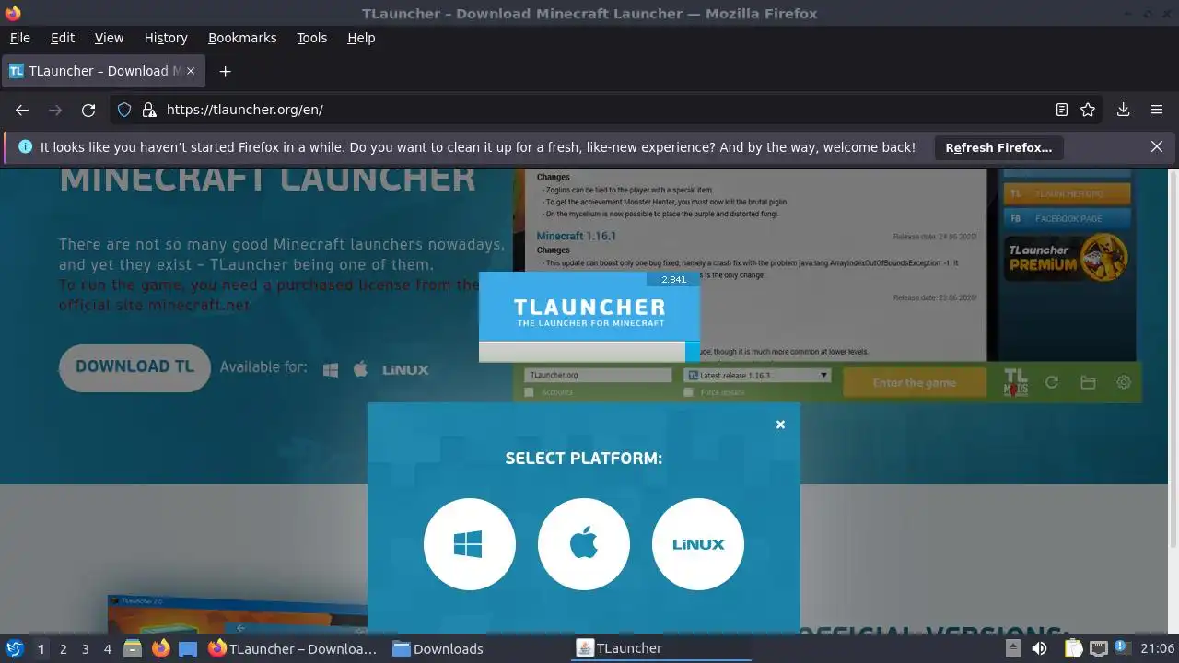Open the View menu
1179x663 pixels.
(x=109, y=38)
